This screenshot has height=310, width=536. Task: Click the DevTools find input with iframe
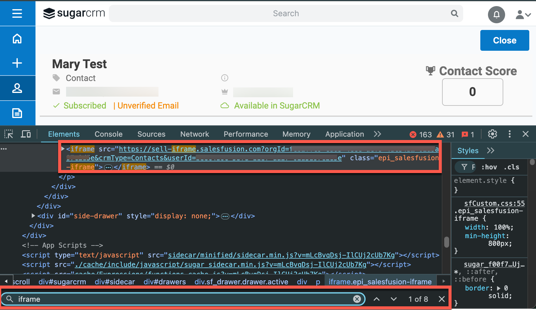184,299
